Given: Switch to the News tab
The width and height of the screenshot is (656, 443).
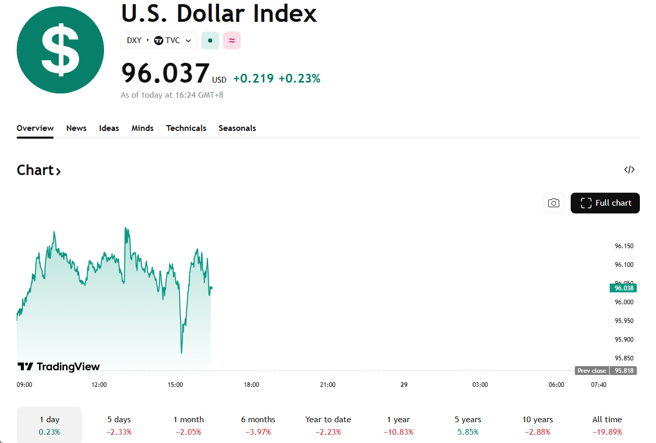Looking at the screenshot, I should [x=76, y=128].
